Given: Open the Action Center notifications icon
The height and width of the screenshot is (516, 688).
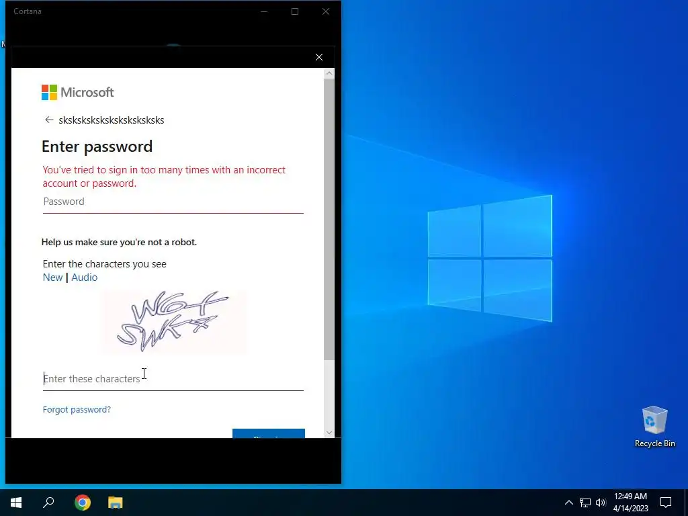Looking at the screenshot, I should click(x=666, y=503).
